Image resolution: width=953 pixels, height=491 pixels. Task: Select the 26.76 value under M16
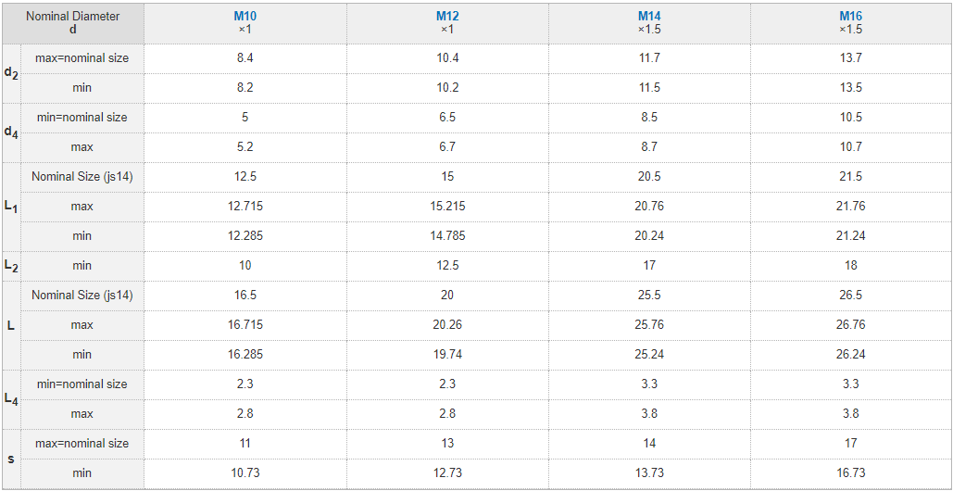pos(850,325)
